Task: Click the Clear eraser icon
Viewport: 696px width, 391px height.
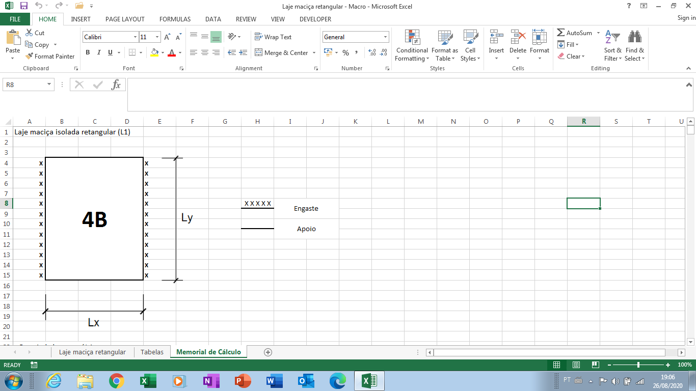Action: 561,56
